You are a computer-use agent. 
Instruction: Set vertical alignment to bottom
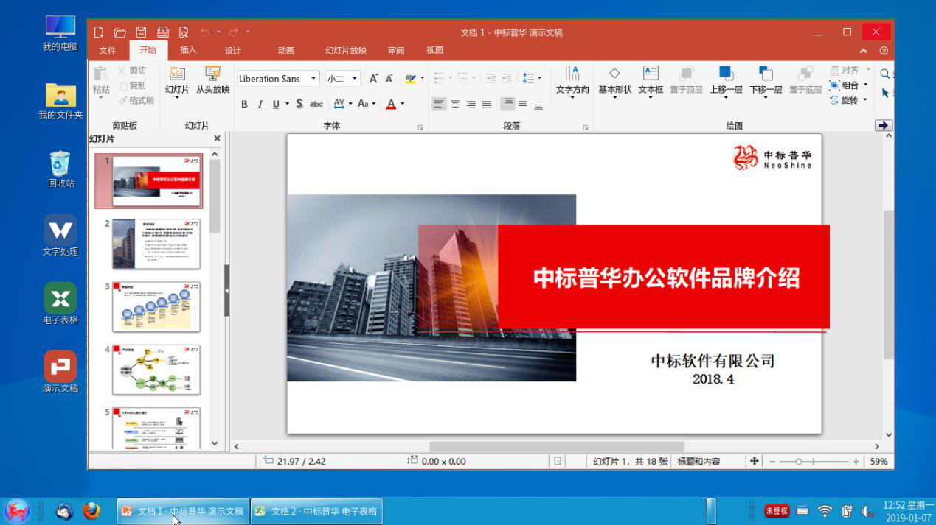pyautogui.click(x=538, y=107)
